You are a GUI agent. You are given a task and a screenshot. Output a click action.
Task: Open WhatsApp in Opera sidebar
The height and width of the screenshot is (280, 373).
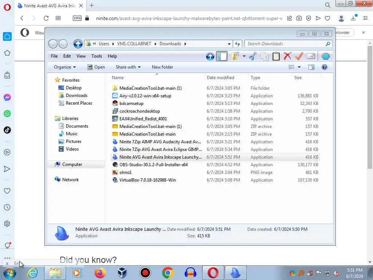click(7, 114)
